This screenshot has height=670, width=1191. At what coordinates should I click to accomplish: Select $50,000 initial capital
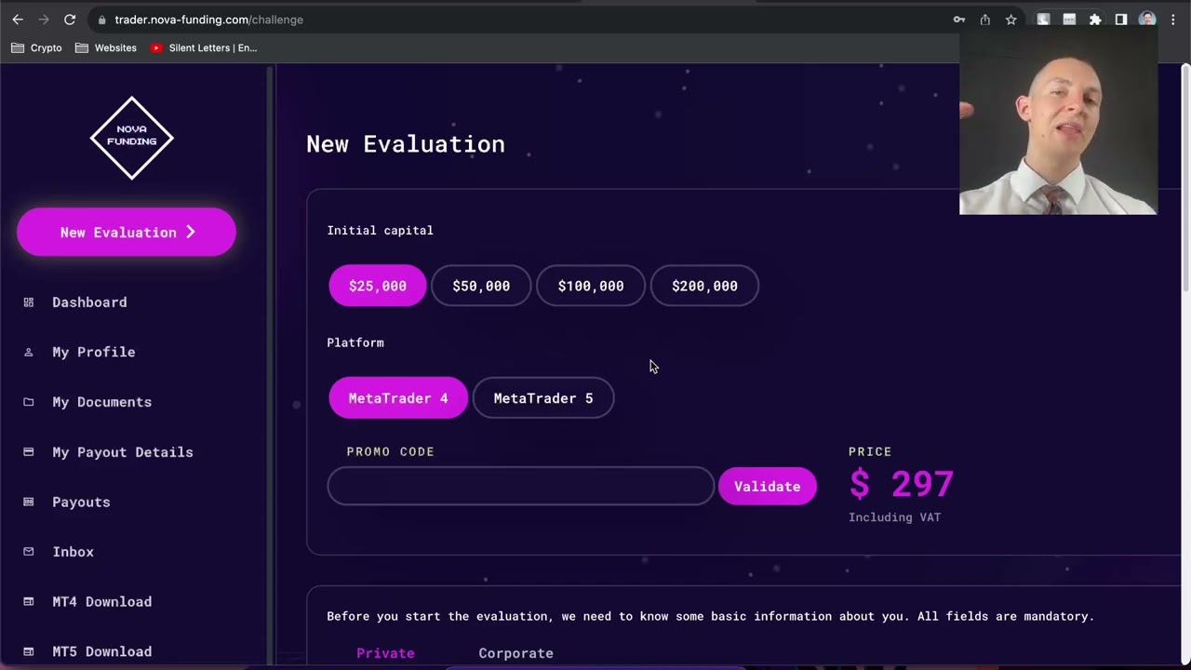click(x=481, y=286)
